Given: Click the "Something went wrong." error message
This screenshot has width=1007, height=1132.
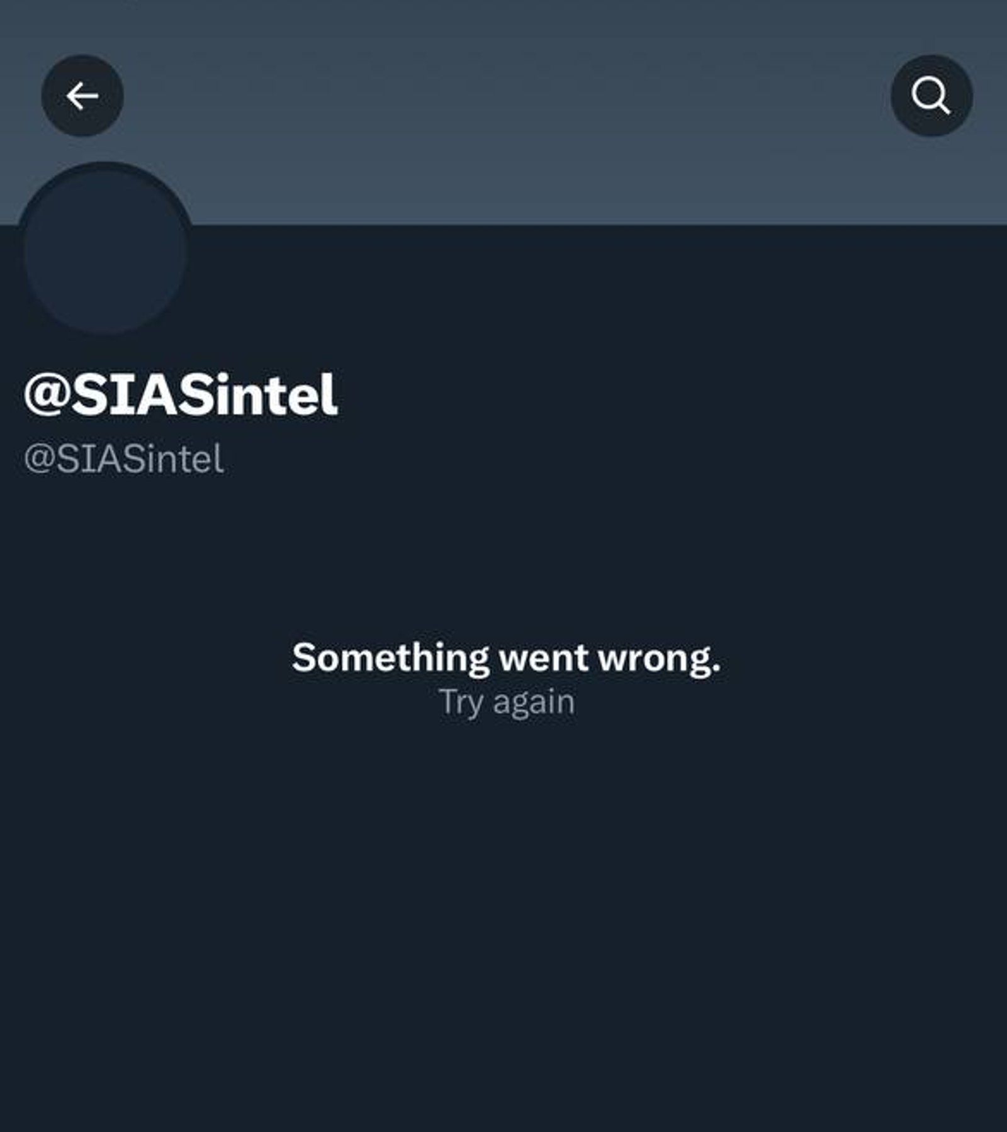Looking at the screenshot, I should [x=506, y=658].
